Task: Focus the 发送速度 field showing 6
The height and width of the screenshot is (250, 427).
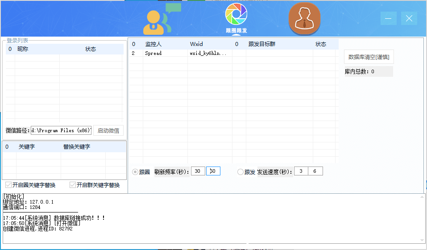Action: [315, 171]
